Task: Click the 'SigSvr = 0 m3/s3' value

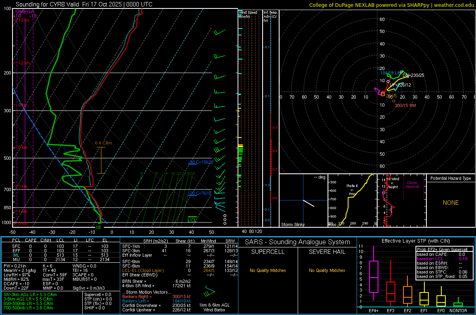Action: (89, 288)
